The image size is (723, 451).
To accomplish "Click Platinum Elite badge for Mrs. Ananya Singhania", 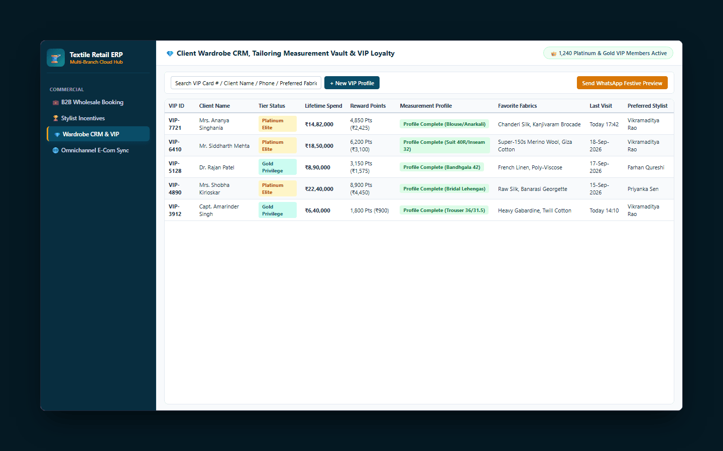I will click(278, 124).
